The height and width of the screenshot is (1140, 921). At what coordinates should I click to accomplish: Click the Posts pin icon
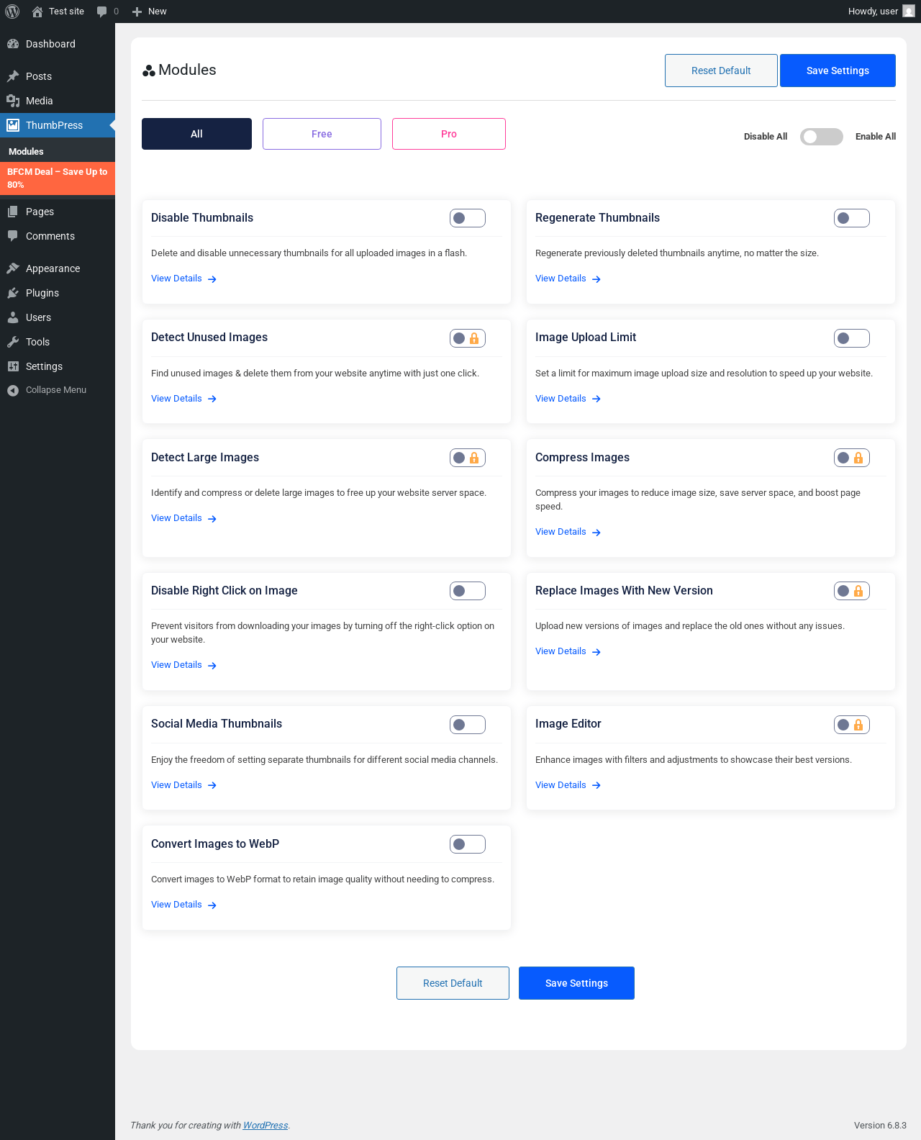tap(13, 76)
